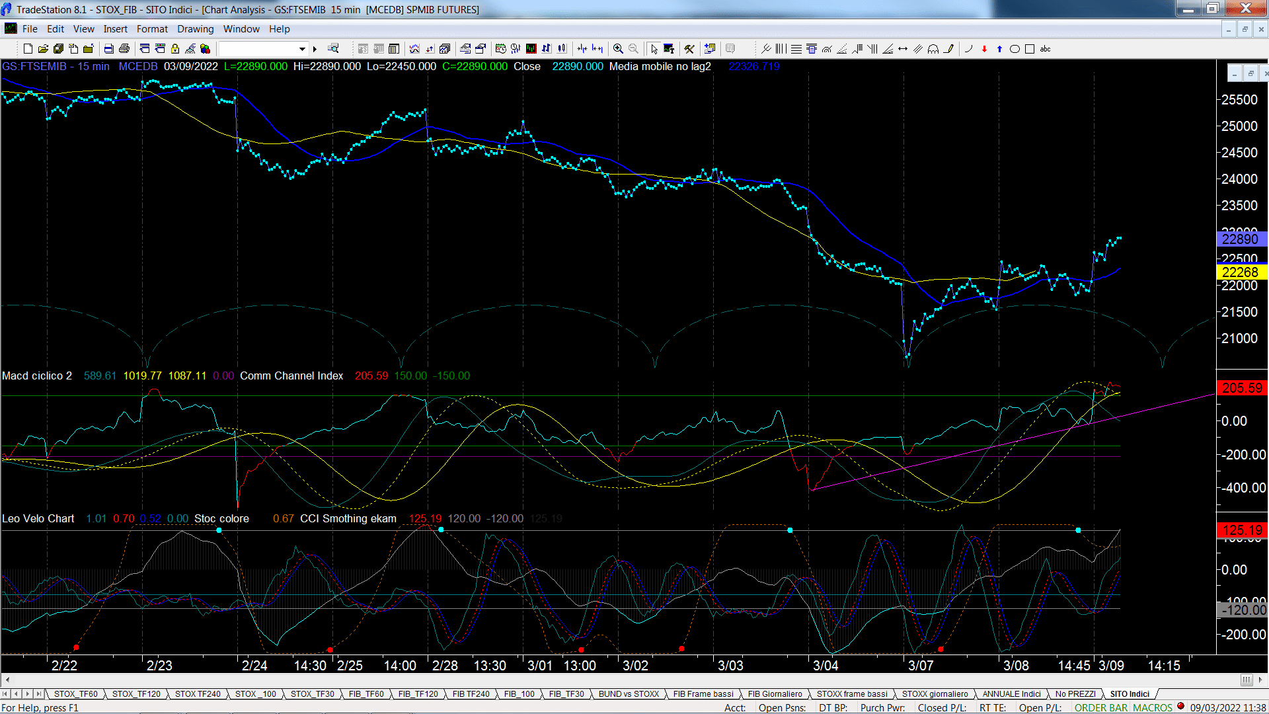Switch to the BUND vs STOXX tab

click(629, 694)
